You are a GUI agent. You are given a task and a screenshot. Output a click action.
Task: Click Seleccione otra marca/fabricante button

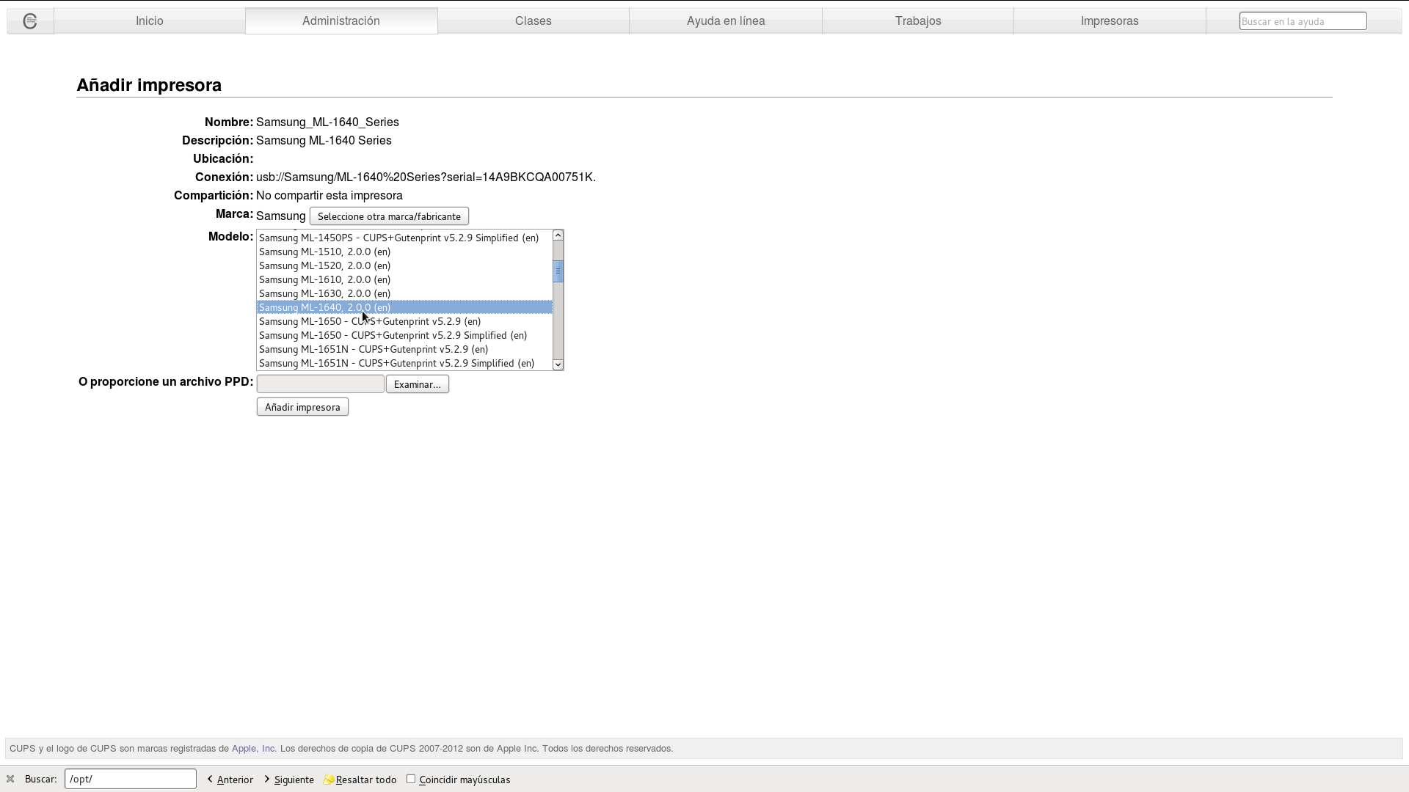(389, 216)
